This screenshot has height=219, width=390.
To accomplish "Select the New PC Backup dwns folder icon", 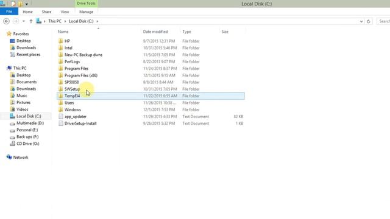I will click(x=61, y=55).
